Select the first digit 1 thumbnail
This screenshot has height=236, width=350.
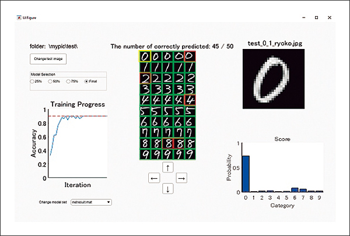[x=145, y=68]
